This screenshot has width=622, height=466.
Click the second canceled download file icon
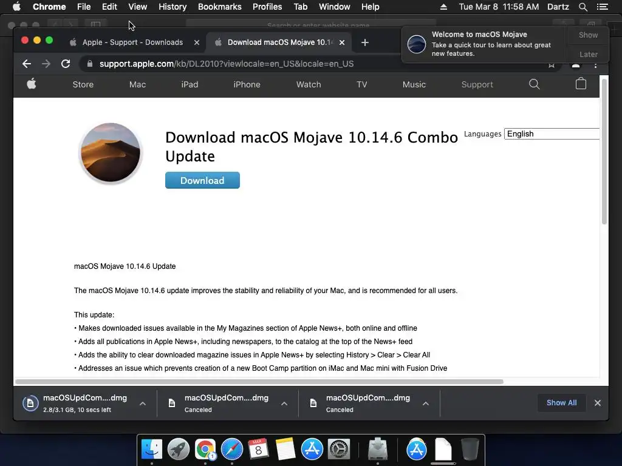click(x=172, y=404)
